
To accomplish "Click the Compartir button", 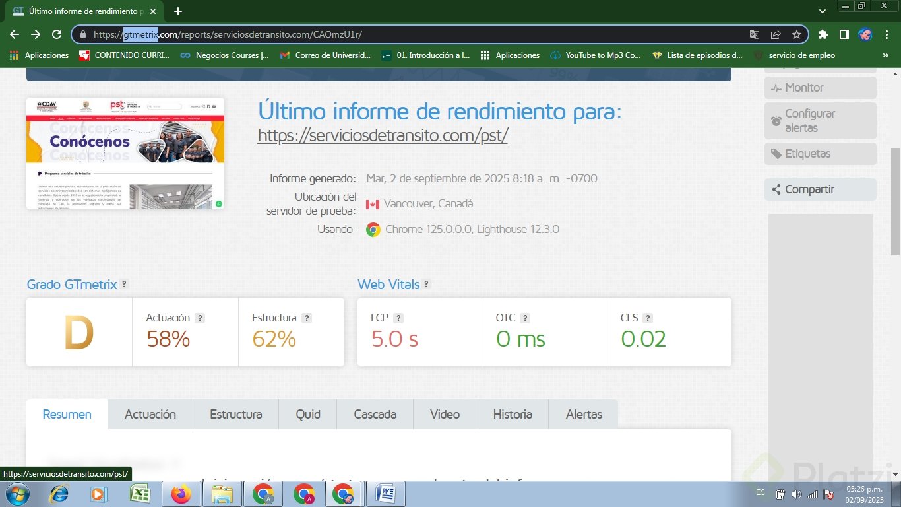I will [821, 189].
